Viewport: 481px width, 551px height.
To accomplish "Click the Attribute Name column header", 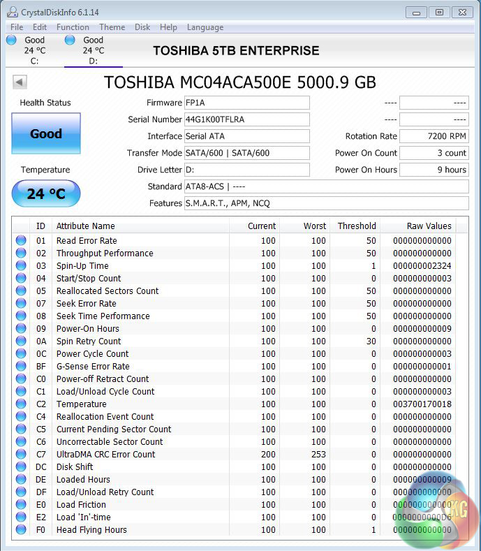I will [140, 226].
